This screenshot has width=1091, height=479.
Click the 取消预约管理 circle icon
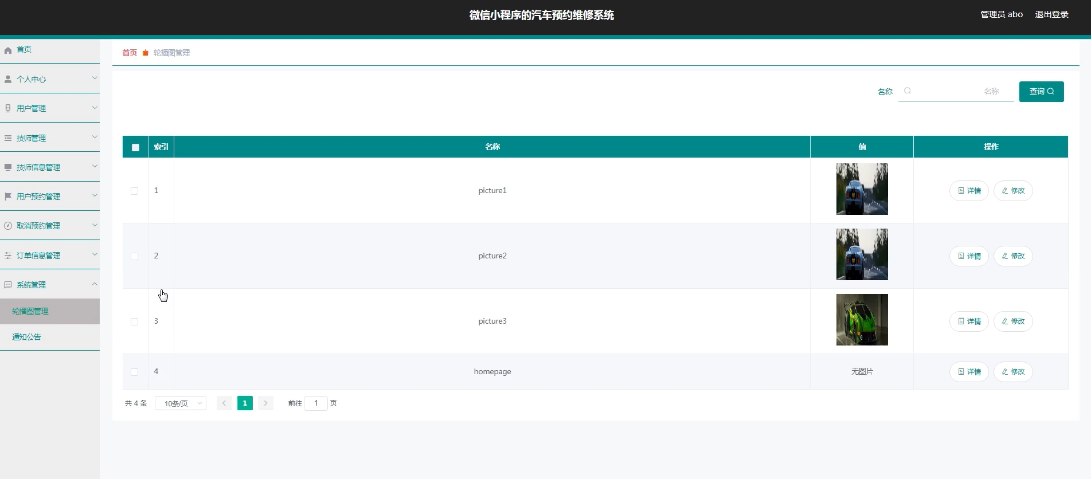click(8, 226)
